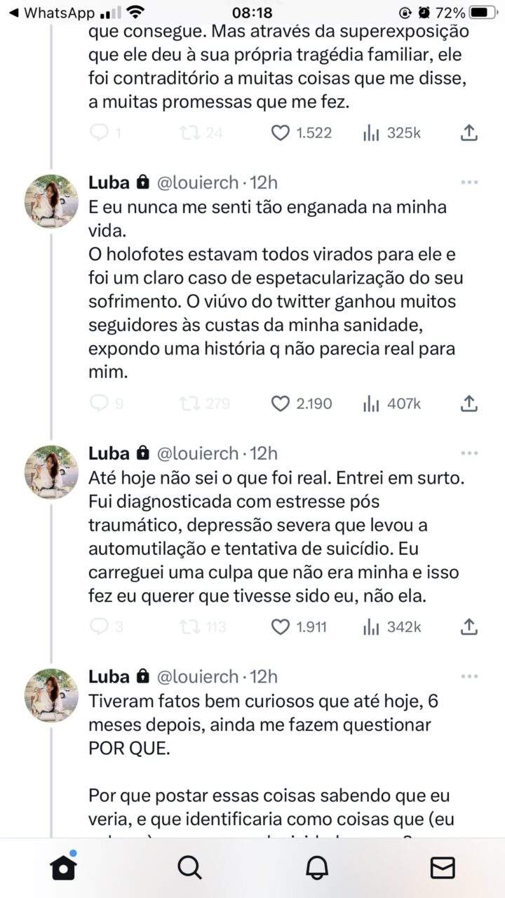Screen dimensions: 505x898
Task: Share the tweet with 342k views
Action: [x=469, y=626]
